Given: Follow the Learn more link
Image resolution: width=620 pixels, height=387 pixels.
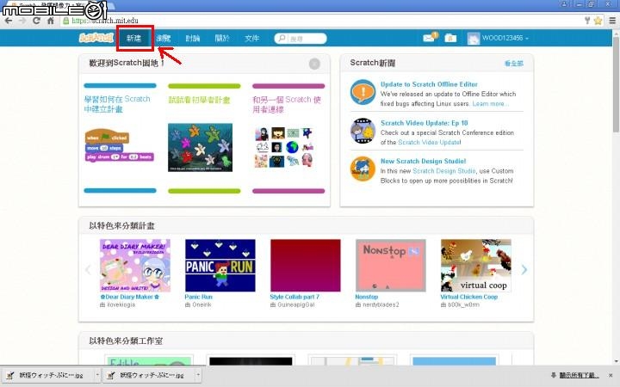Looking at the screenshot, I should (x=490, y=103).
